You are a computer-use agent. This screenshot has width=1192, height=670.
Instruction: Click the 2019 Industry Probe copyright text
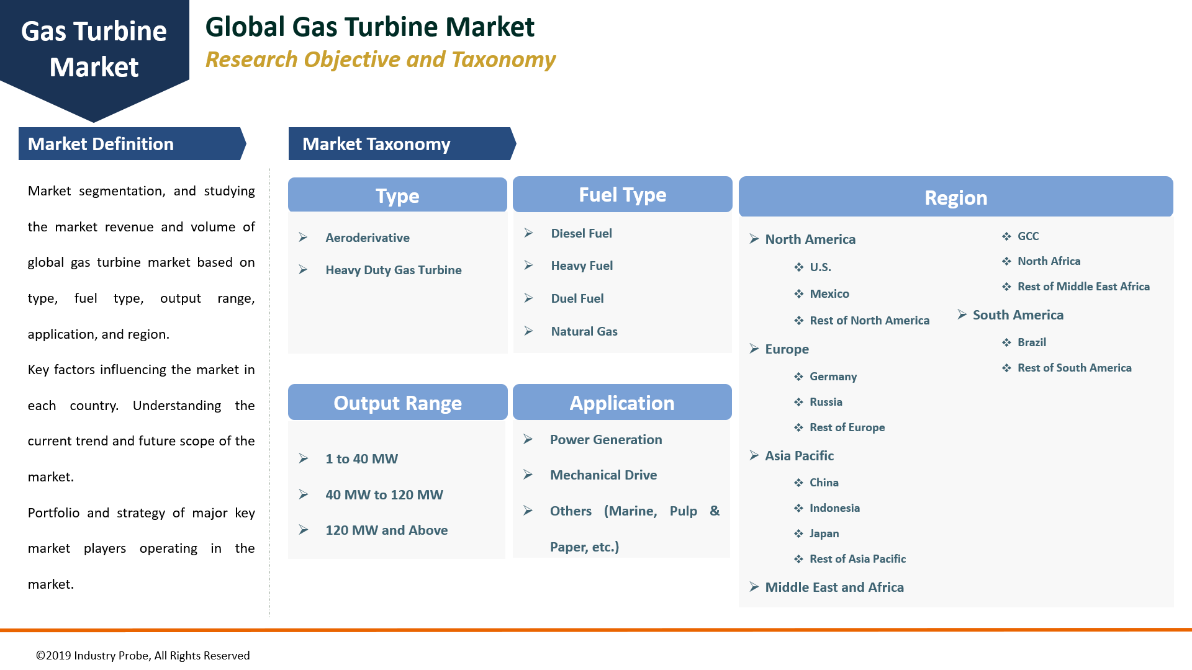[142, 655]
